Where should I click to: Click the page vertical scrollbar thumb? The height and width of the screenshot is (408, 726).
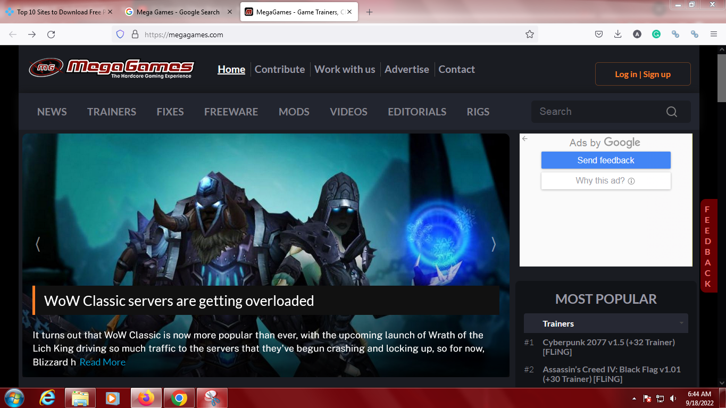point(721,78)
